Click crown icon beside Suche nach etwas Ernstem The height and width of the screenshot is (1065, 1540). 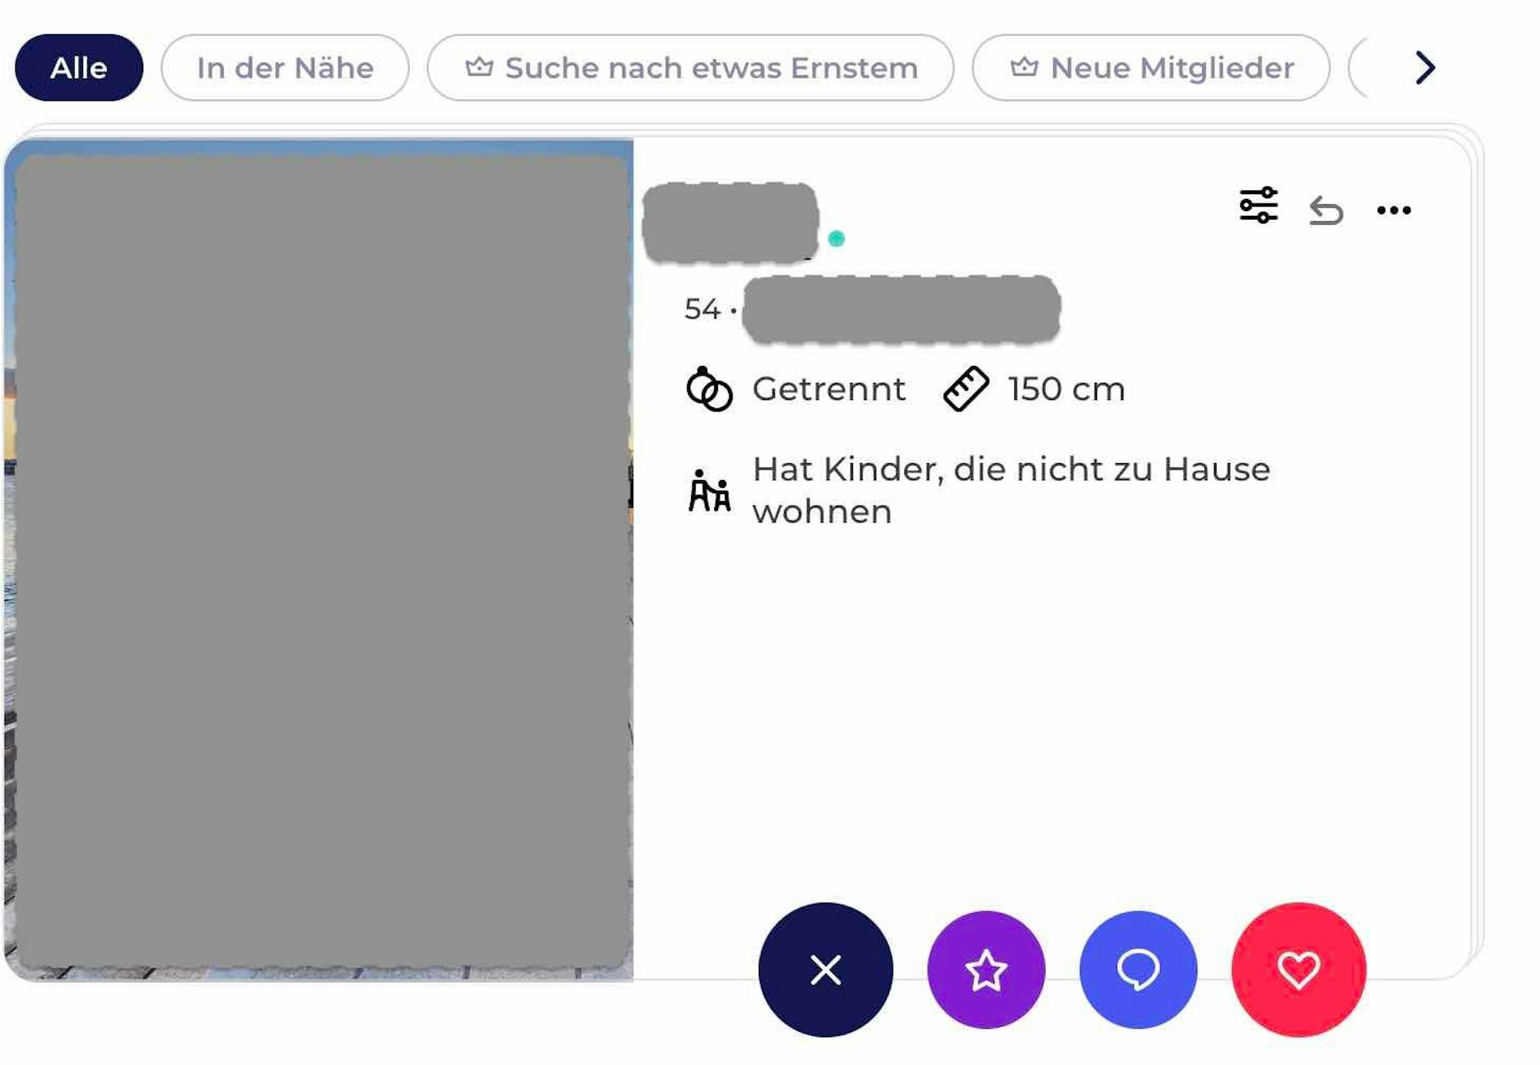tap(479, 67)
